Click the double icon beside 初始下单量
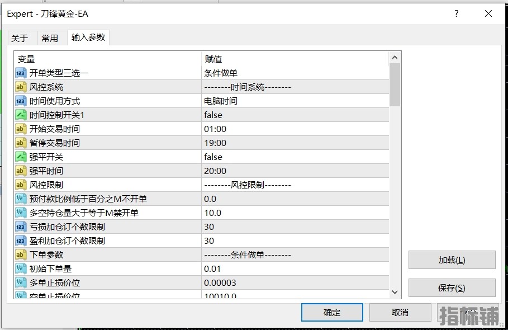 tap(21, 268)
